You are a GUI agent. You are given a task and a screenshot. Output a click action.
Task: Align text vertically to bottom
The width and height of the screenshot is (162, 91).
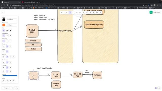pos(10,71)
